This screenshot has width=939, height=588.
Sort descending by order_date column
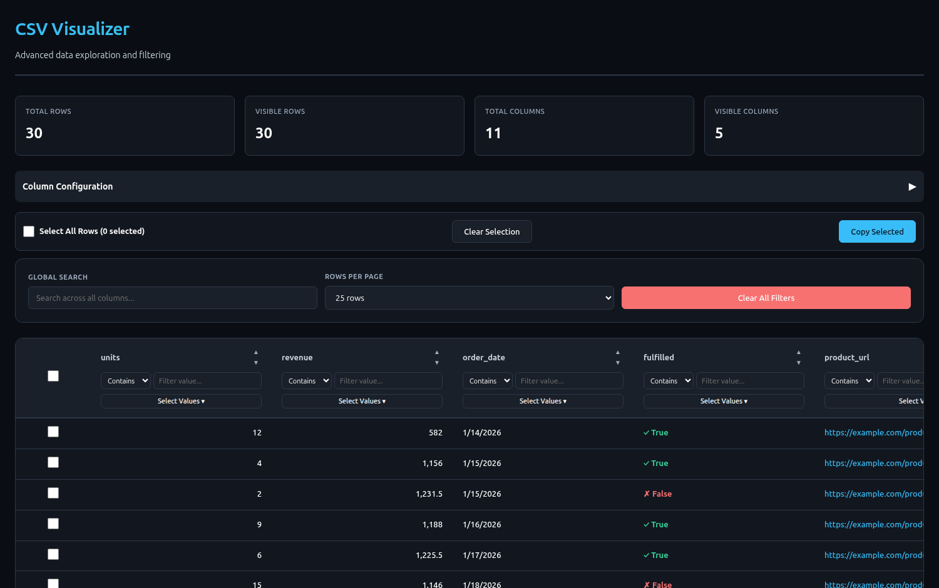click(618, 363)
